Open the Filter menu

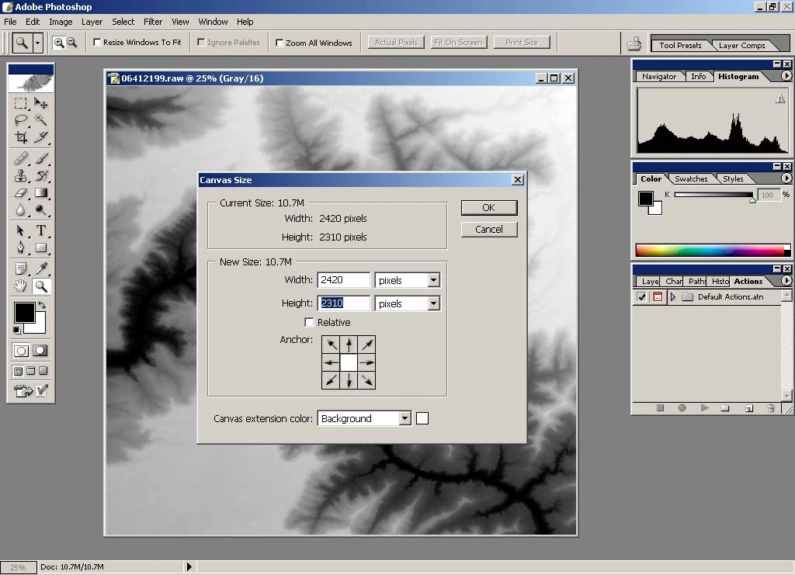153,22
